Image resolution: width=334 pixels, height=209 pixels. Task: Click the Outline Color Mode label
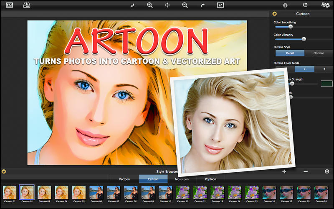pos(286,63)
